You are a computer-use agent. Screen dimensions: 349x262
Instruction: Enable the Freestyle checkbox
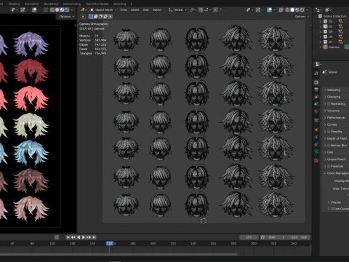pyautogui.click(x=329, y=166)
